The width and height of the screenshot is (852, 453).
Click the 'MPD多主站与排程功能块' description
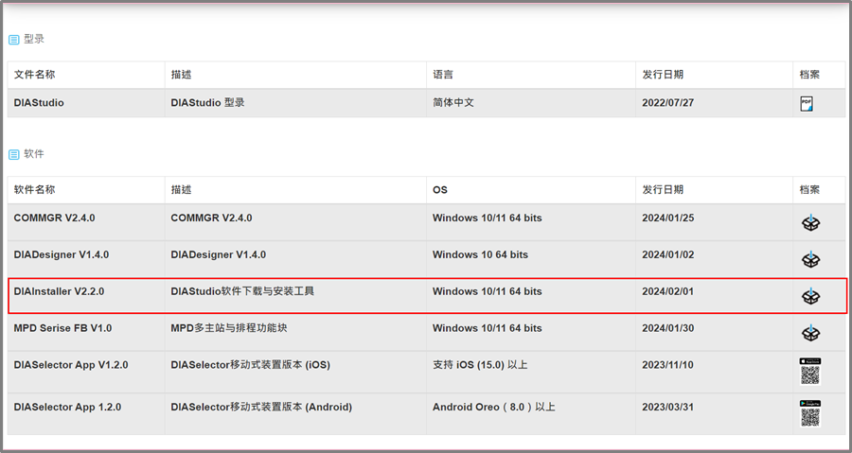(229, 328)
